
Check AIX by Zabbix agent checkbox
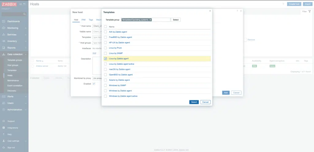105,32
